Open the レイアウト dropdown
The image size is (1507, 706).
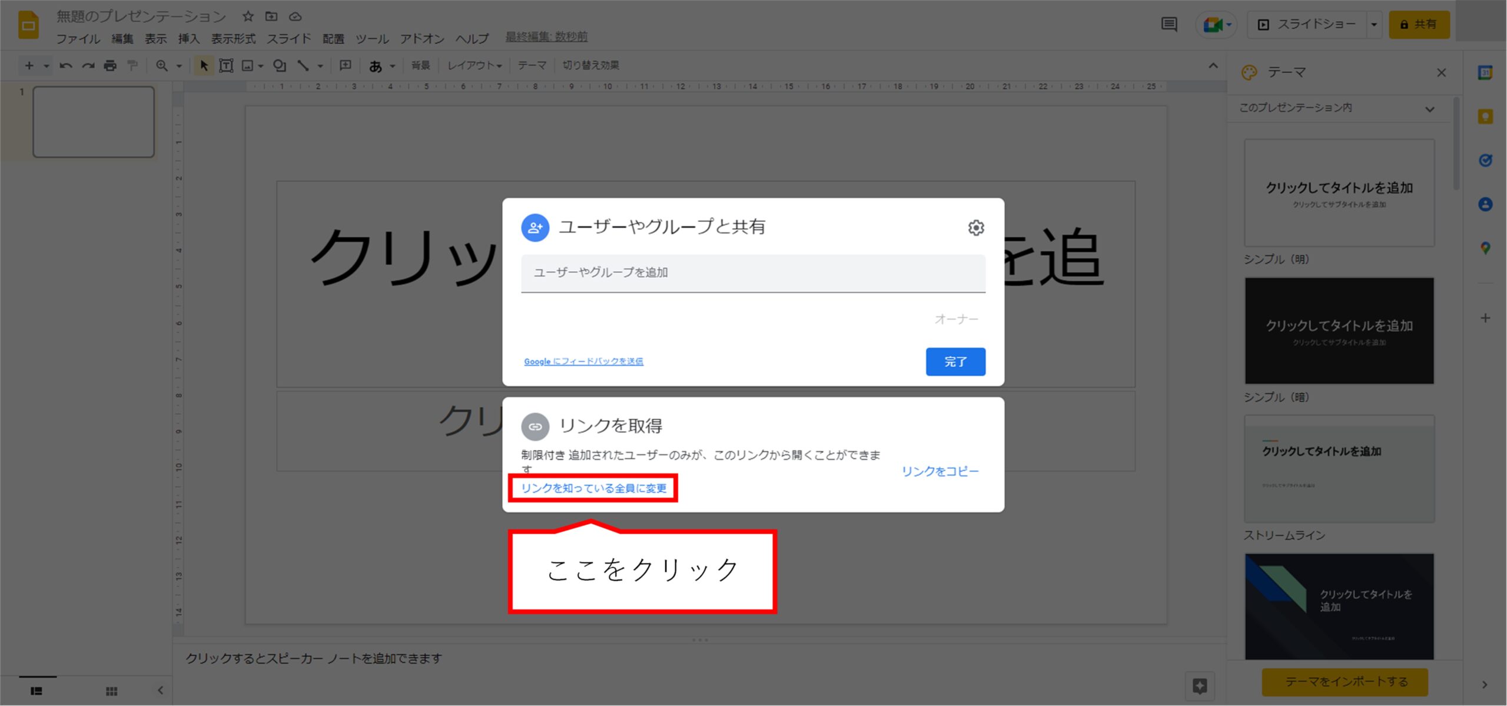(474, 65)
